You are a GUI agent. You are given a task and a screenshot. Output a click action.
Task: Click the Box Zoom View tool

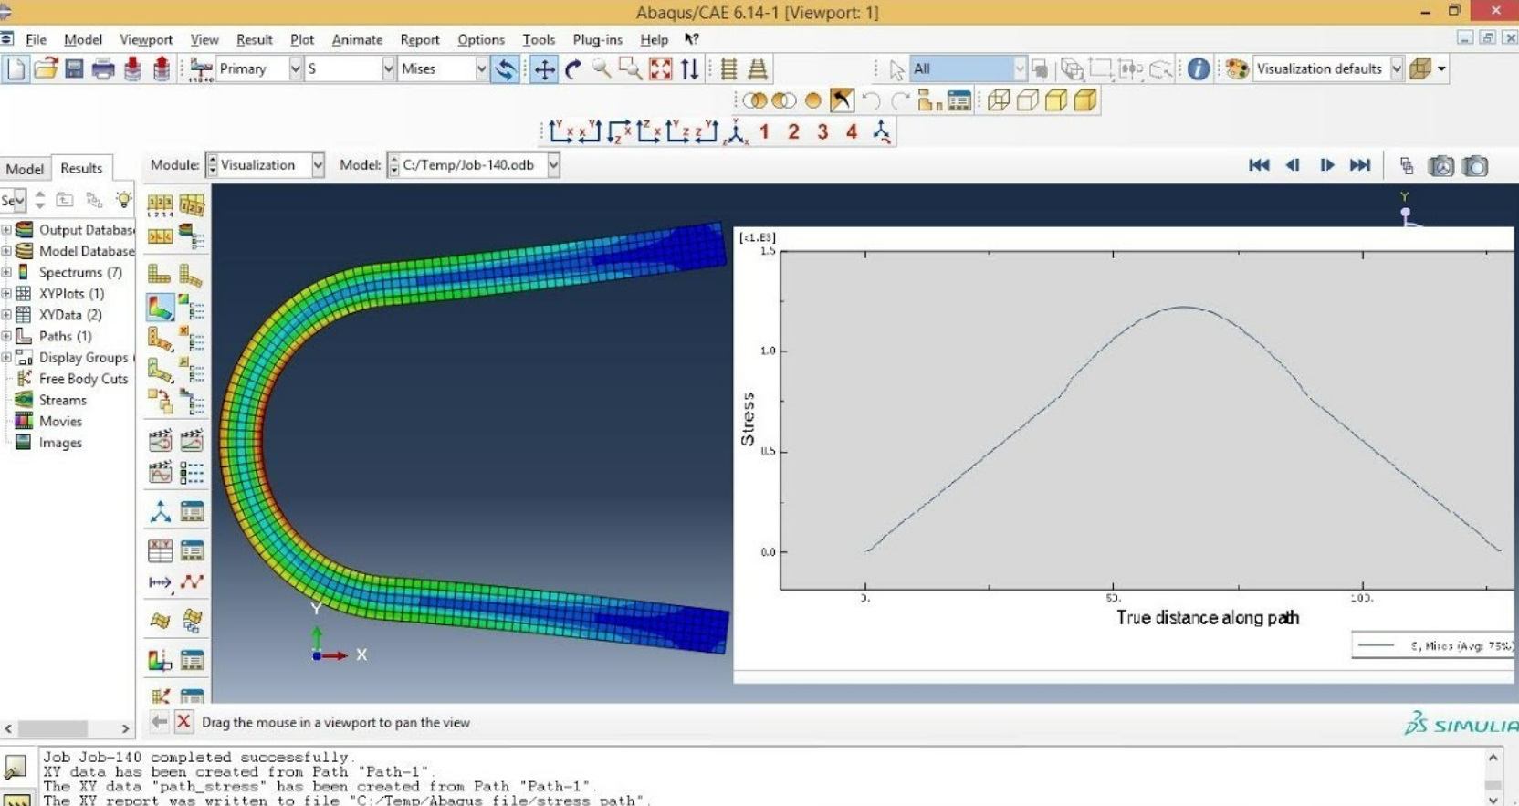coord(630,68)
